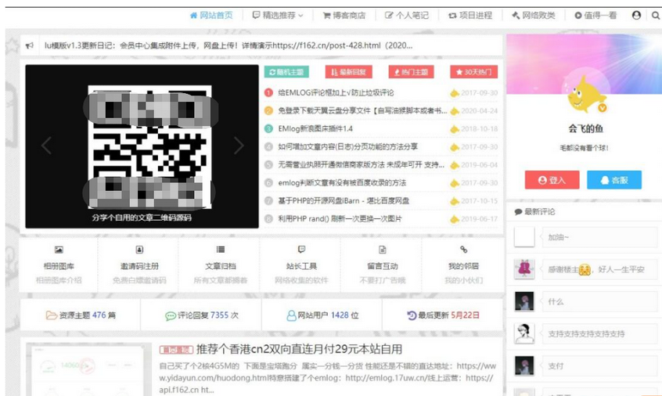Click date 2017-09-30 on first article row
The image size is (662, 396).
(x=479, y=93)
